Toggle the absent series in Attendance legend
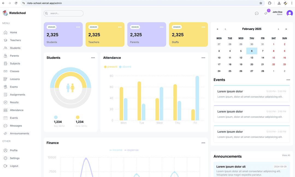Viewport: 295px width, 177px height. (x=125, y=67)
